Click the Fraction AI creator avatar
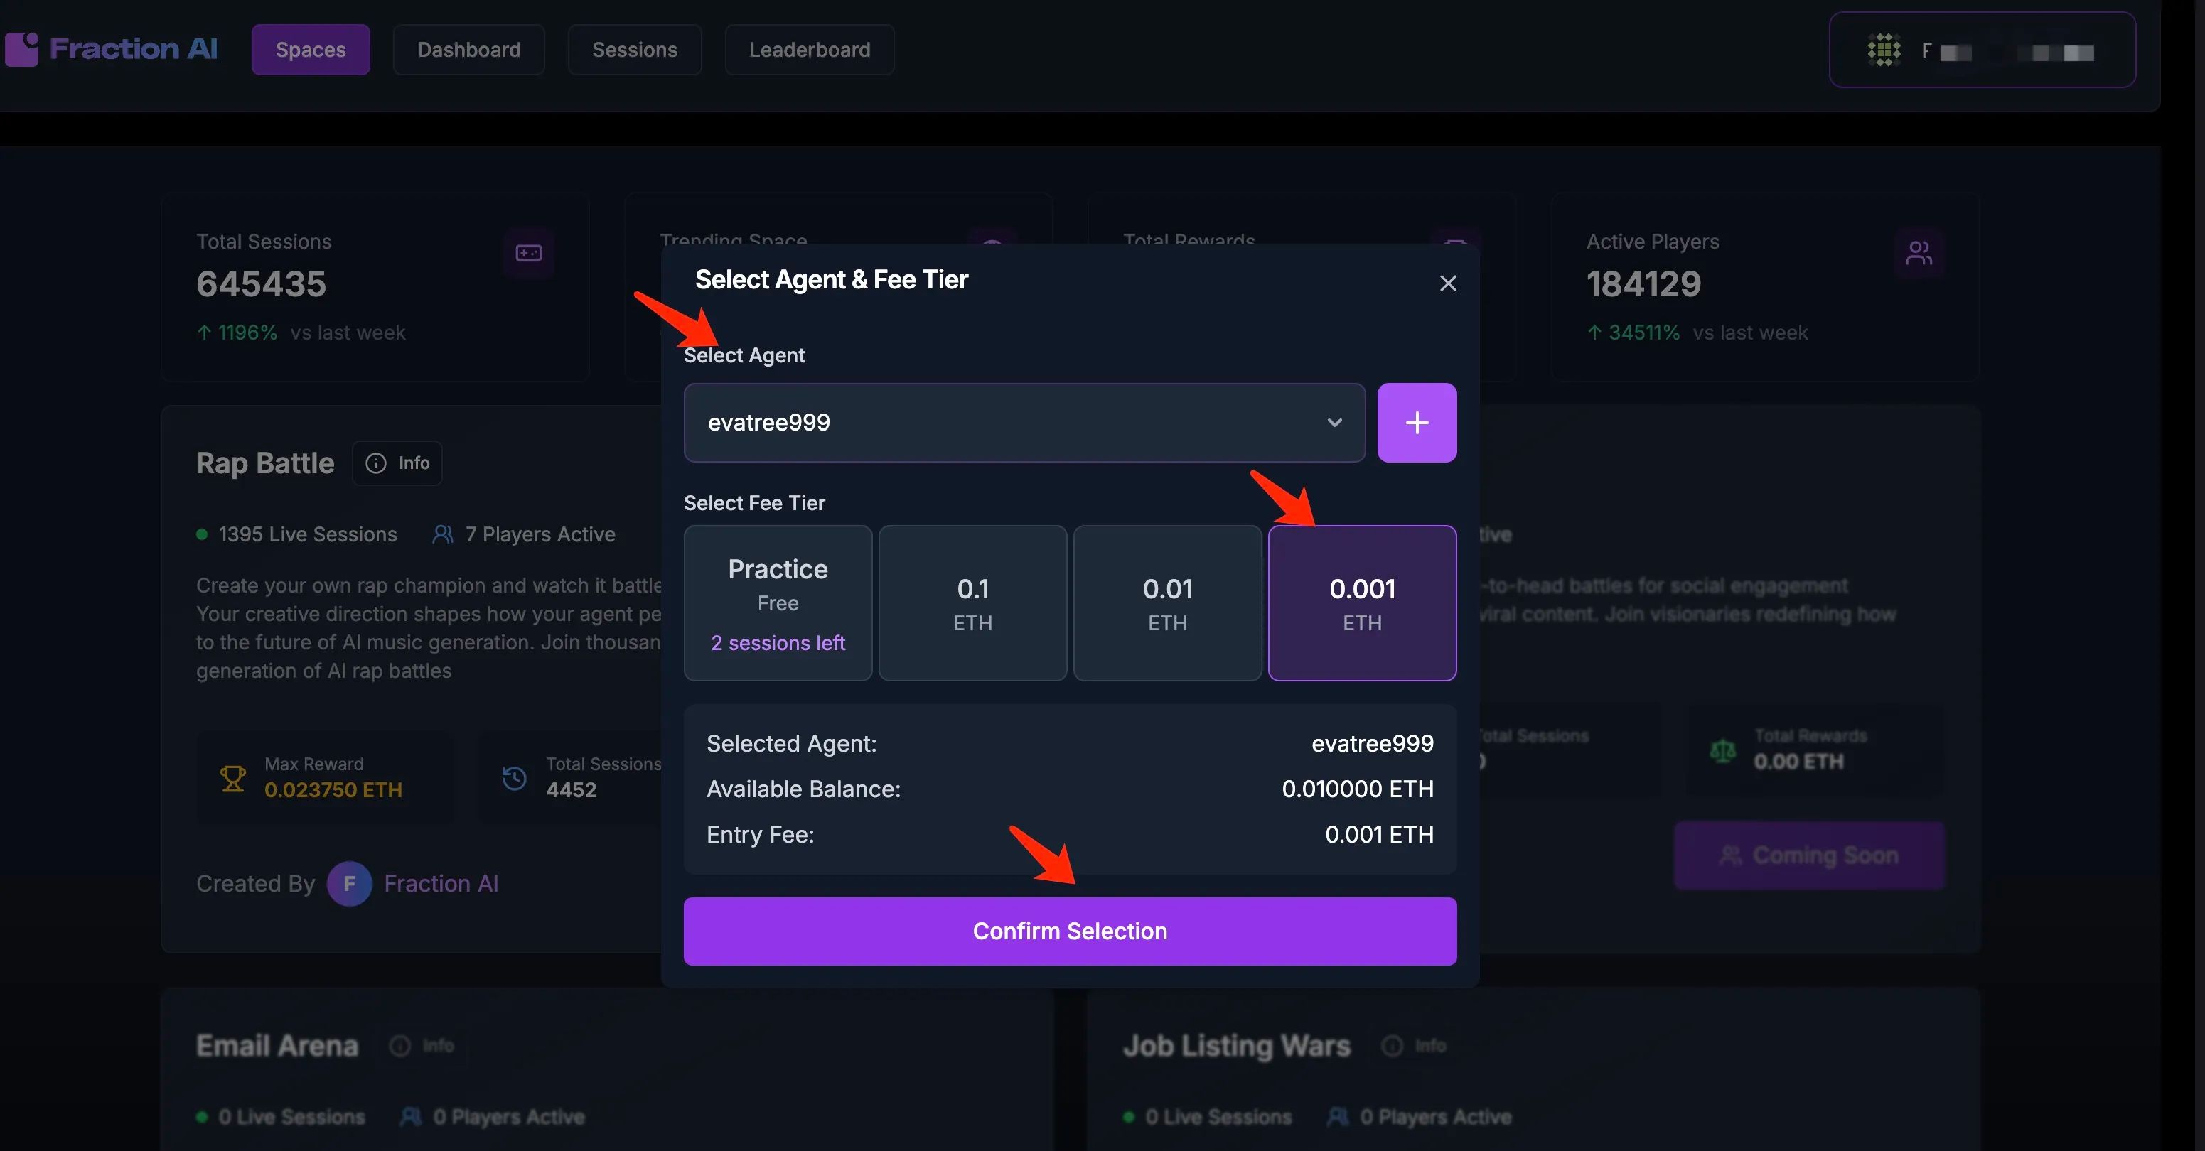 349,883
